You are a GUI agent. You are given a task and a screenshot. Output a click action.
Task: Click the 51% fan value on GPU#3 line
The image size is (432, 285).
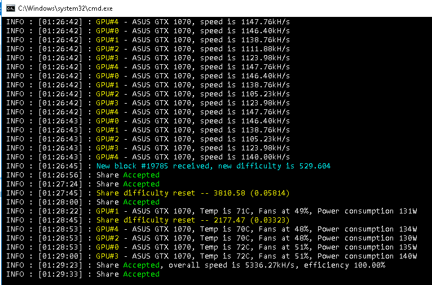click(x=302, y=256)
